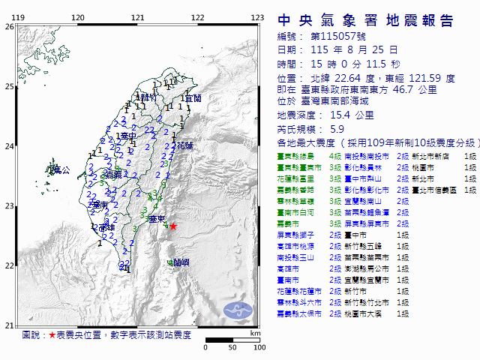Click list entry 花蓮縣富里 3級
The width and height of the screenshot is (480, 360).
coord(309,178)
